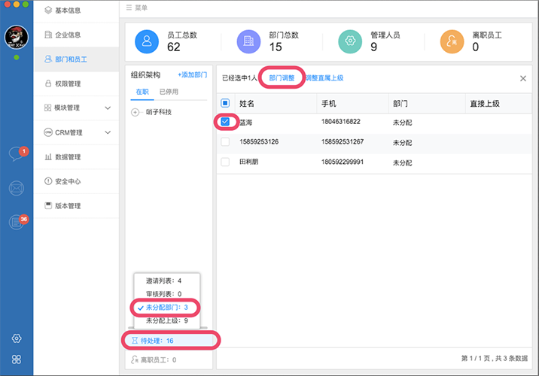Check the box for 田利朋 row
Viewport: 539px width, 376px height.
click(225, 162)
